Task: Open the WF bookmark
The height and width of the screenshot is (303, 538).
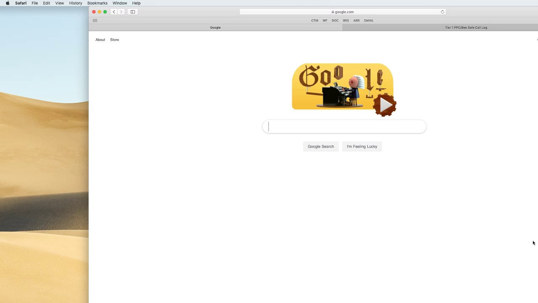Action: tap(325, 20)
